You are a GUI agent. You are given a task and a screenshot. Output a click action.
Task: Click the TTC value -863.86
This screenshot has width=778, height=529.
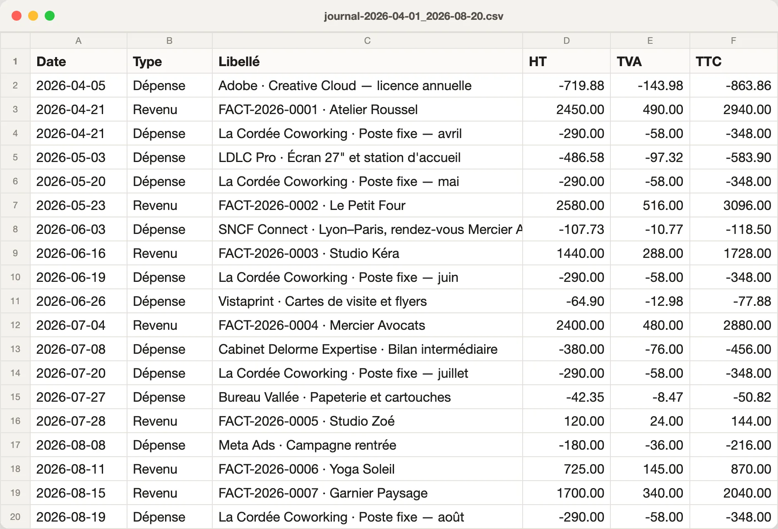pyautogui.click(x=734, y=86)
